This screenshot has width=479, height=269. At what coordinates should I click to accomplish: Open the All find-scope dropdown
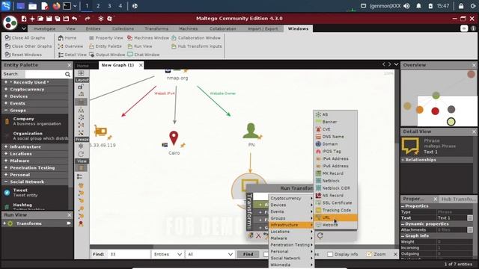[x=210, y=254]
